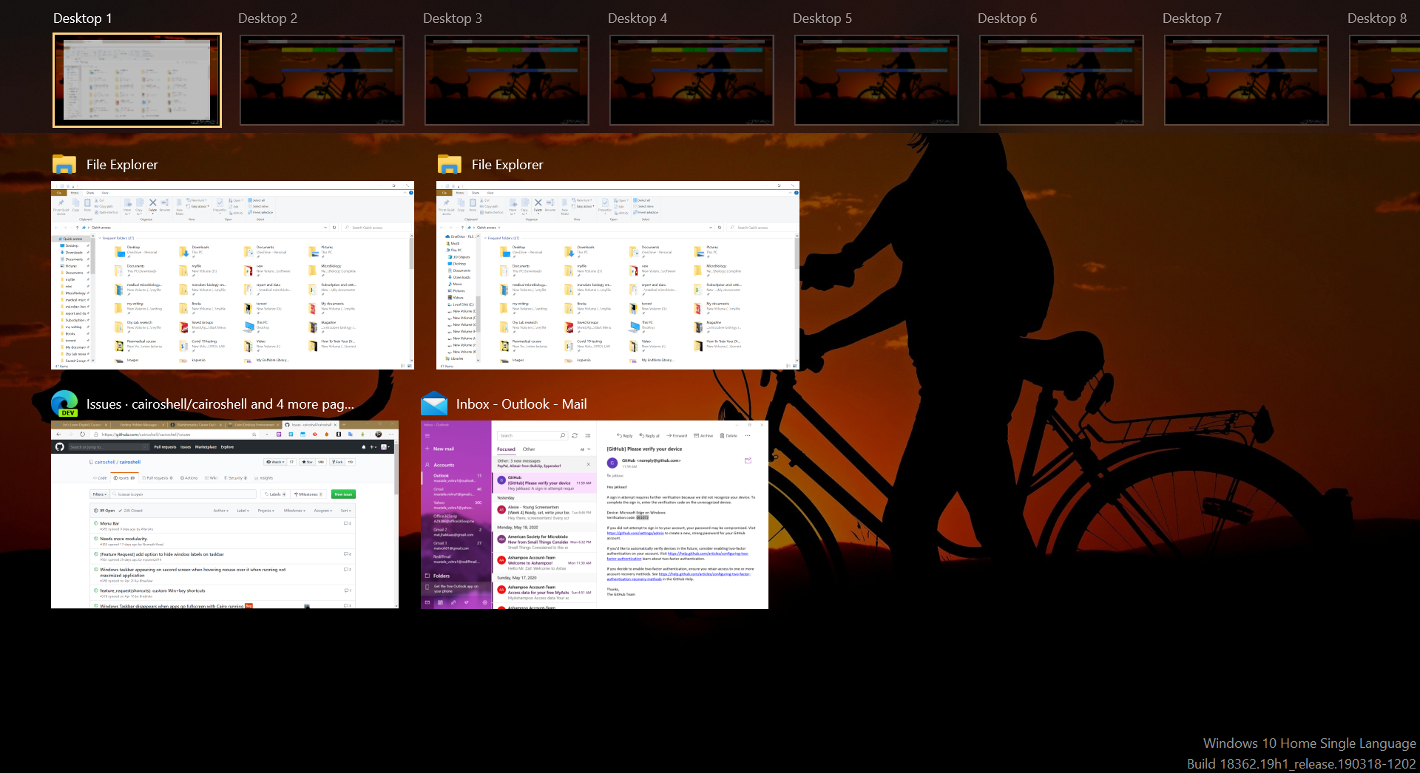Switch to the Share ribbon tab

point(90,192)
